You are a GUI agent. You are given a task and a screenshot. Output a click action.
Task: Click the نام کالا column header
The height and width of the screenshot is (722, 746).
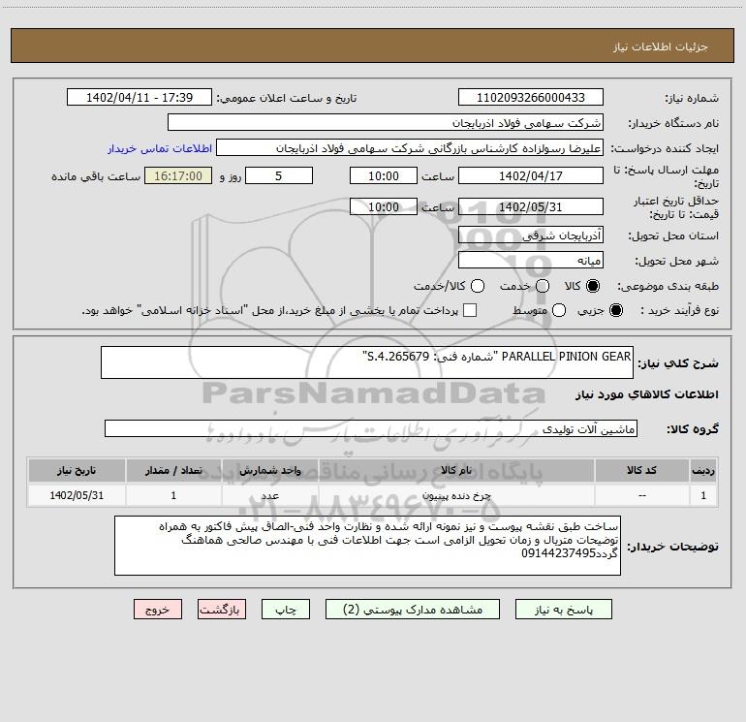(456, 470)
